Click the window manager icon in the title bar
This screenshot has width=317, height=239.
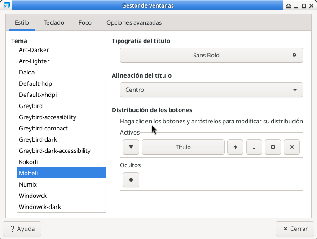[x=7, y=6]
